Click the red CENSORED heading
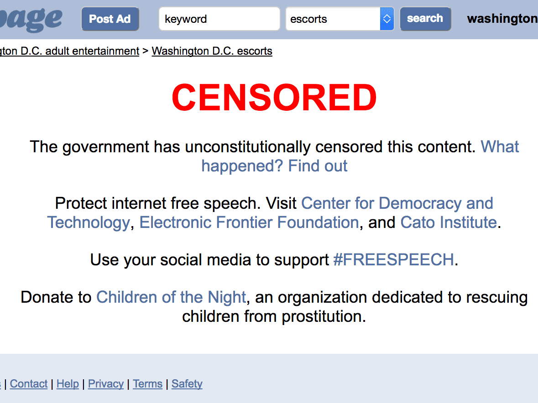538x403 pixels. tap(274, 98)
